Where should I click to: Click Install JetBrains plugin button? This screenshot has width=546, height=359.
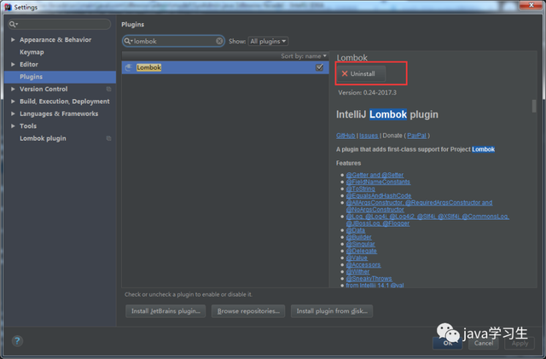[x=166, y=311]
